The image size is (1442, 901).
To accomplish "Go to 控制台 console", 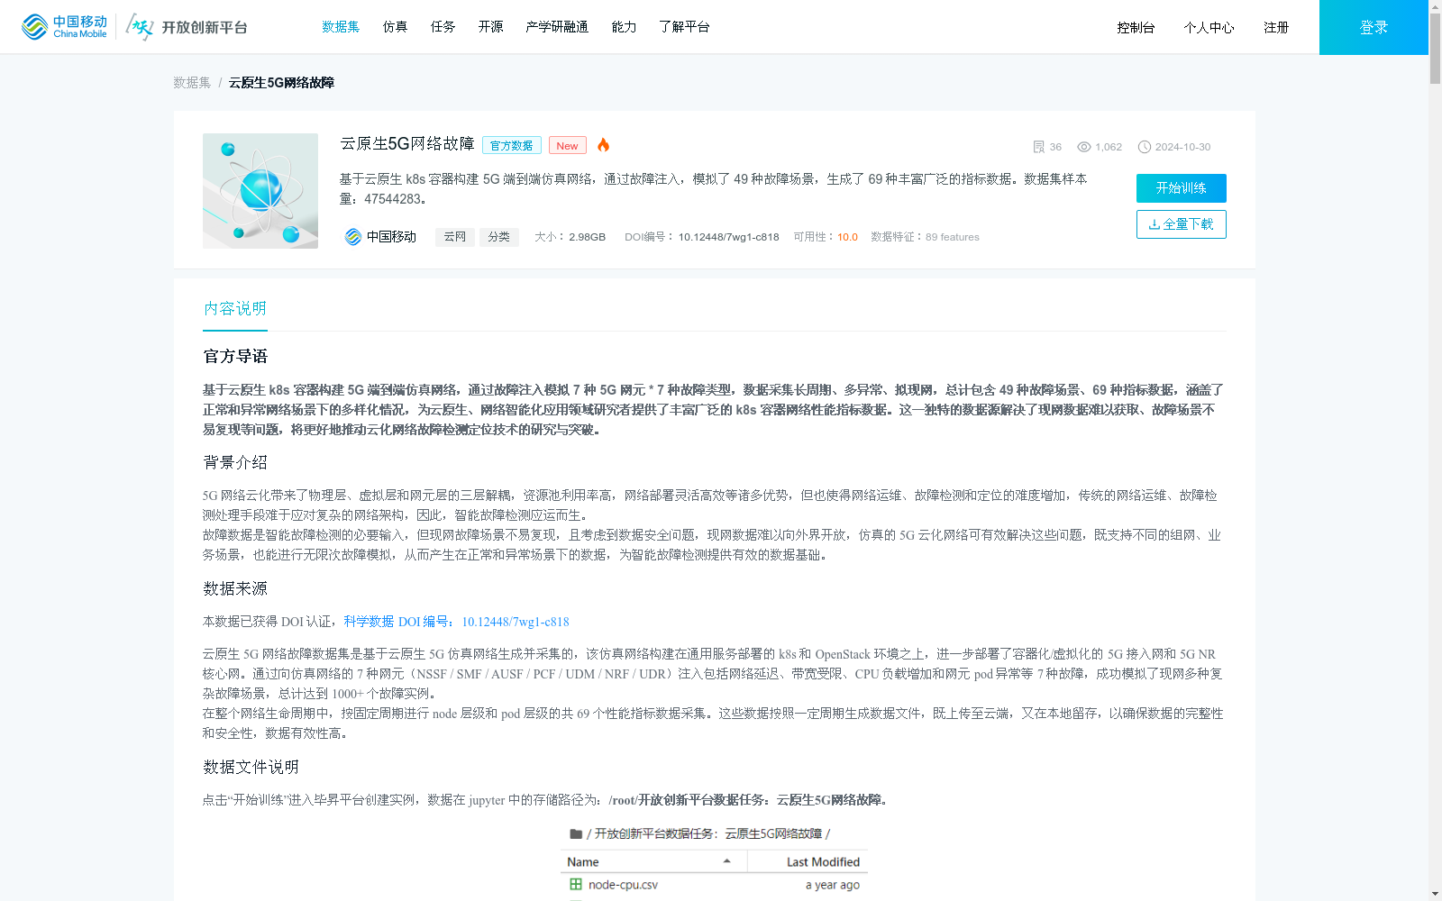I will (x=1136, y=28).
